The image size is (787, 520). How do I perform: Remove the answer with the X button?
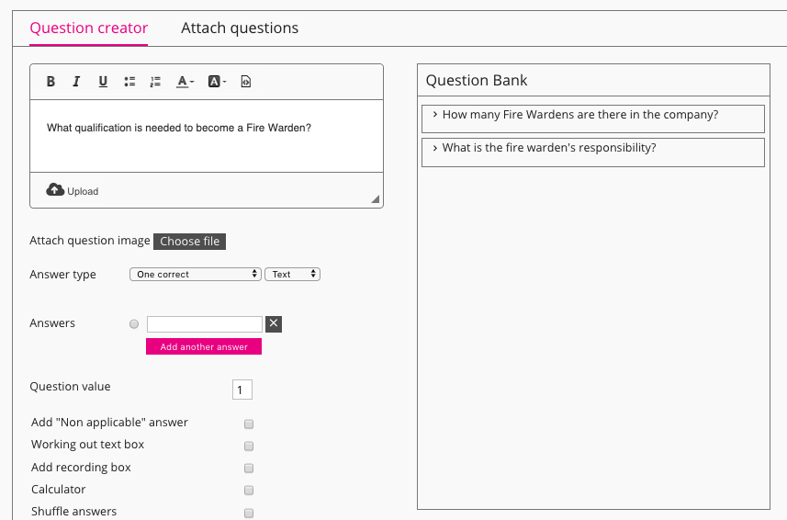[273, 323]
